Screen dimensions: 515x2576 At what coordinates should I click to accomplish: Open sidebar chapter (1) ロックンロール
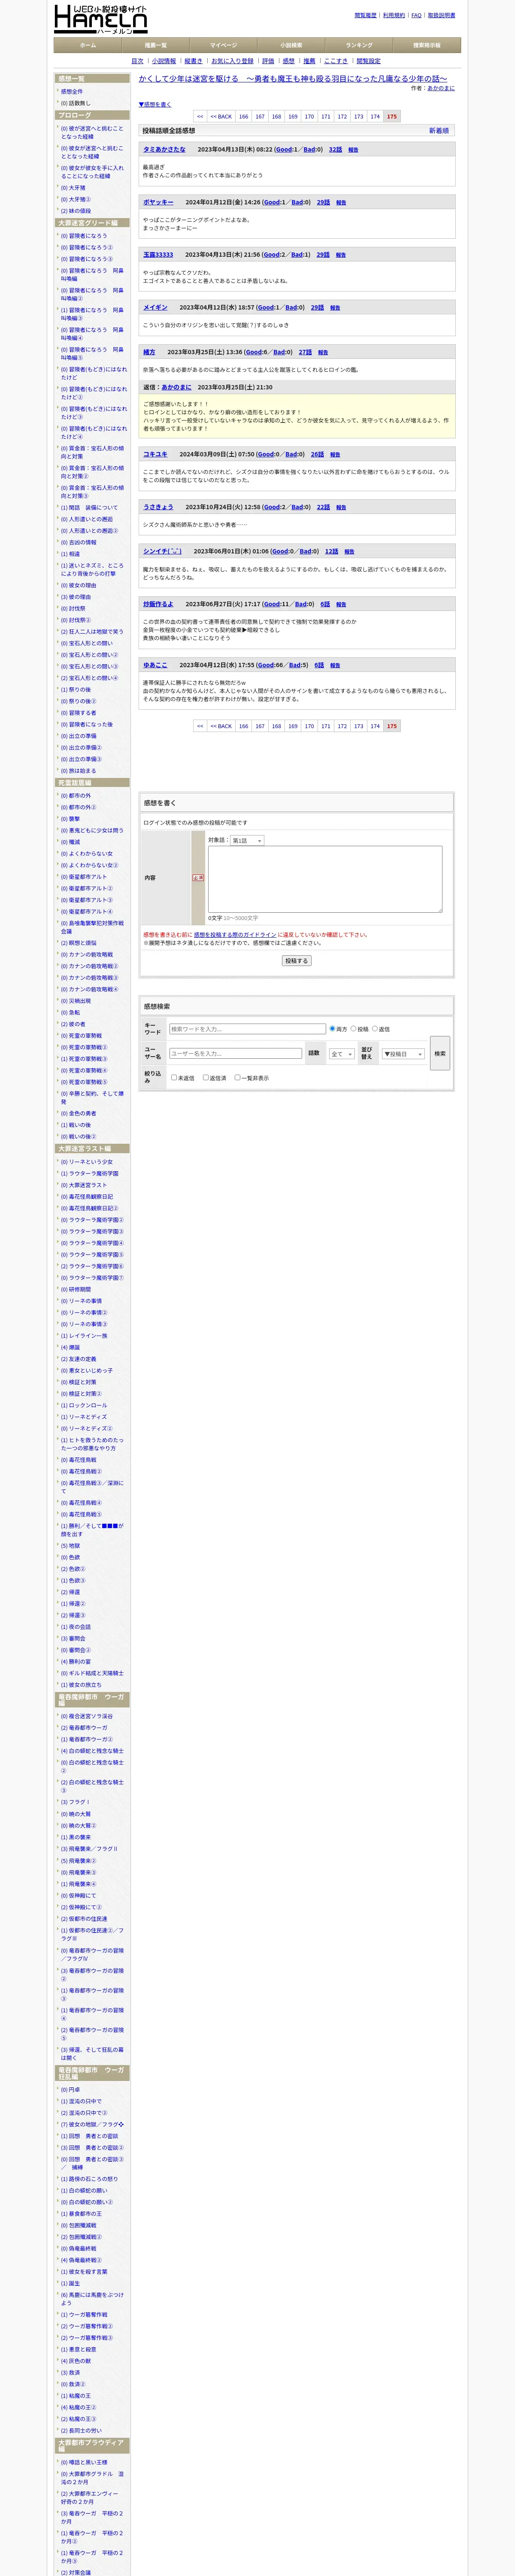tap(84, 1405)
